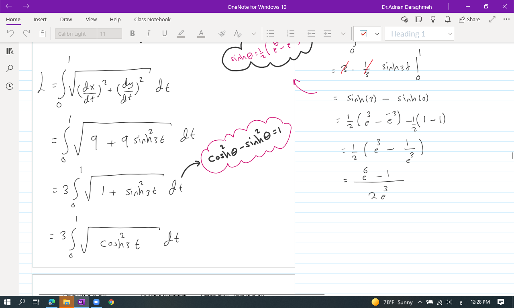Expand more font formatting options chevron
This screenshot has width=514, height=308.
[x=253, y=34]
